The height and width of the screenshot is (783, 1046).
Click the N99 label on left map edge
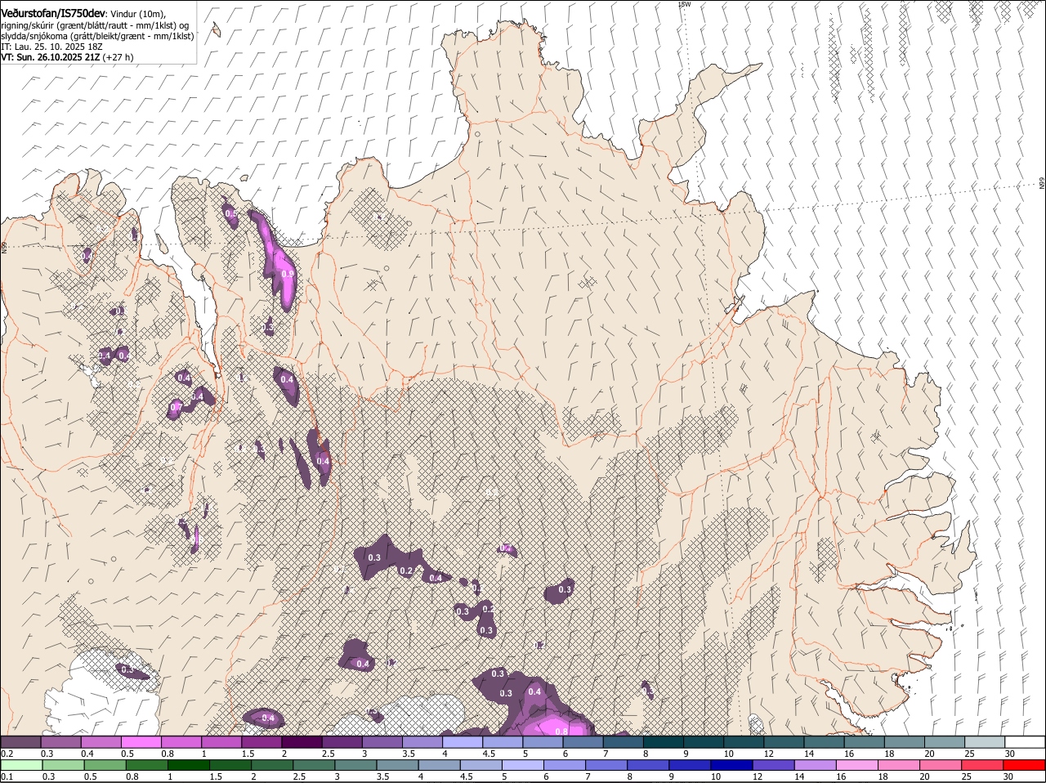coord(4,247)
